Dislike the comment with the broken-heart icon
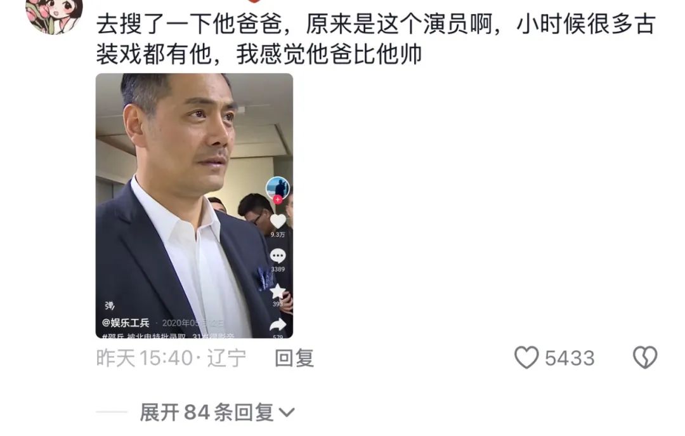This screenshot has width=685, height=436. pyautogui.click(x=645, y=357)
